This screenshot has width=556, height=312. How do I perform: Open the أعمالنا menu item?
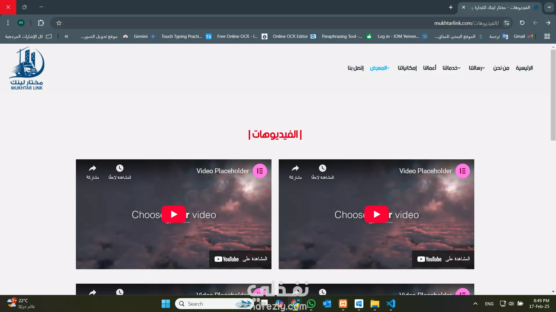tap(429, 68)
